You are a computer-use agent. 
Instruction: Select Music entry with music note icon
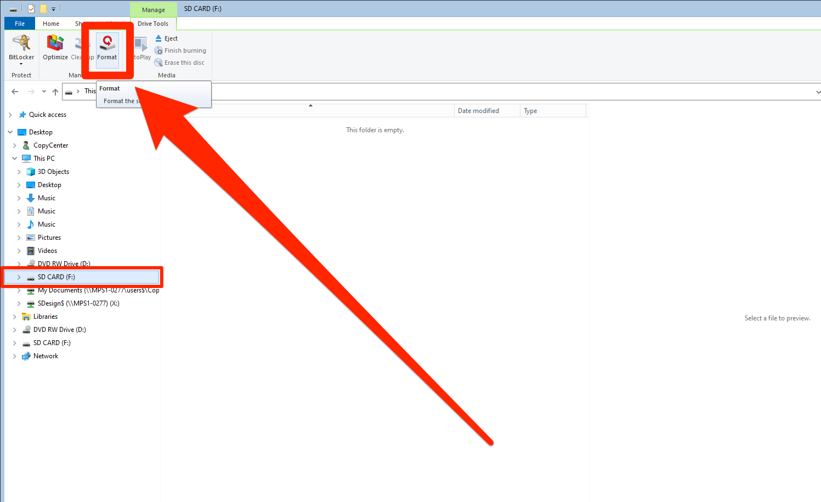[x=31, y=224]
